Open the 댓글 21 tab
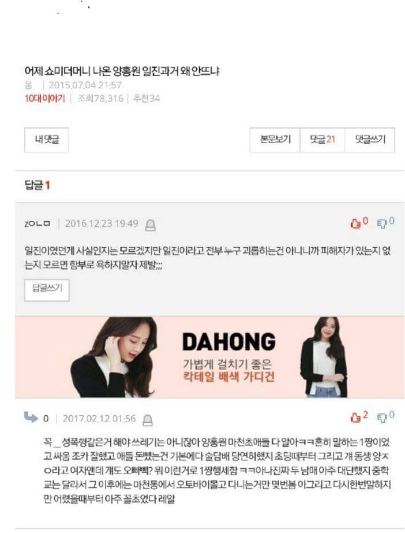405x533 pixels. click(x=322, y=140)
